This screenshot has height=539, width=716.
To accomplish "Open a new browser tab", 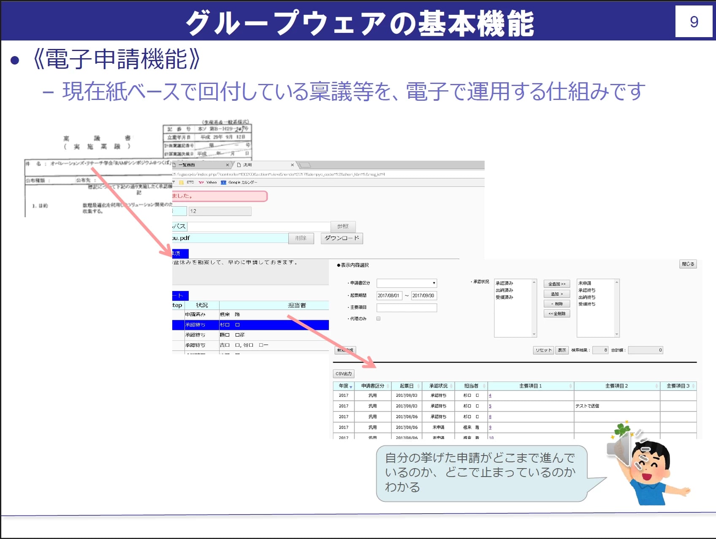I will point(305,165).
